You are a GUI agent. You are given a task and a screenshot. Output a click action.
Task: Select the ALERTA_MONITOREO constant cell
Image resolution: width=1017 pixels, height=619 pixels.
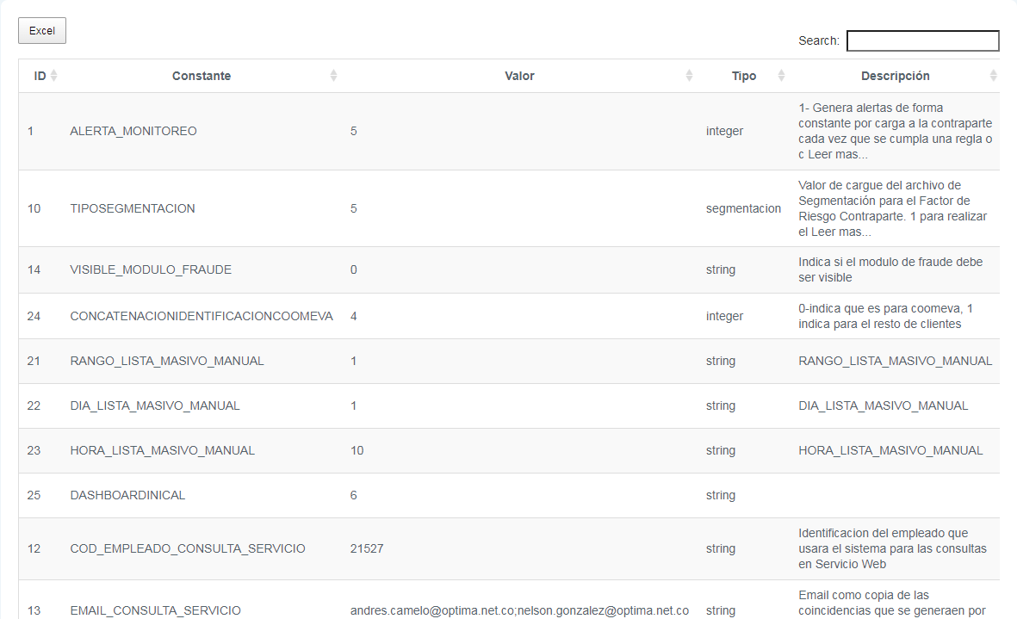pos(133,132)
